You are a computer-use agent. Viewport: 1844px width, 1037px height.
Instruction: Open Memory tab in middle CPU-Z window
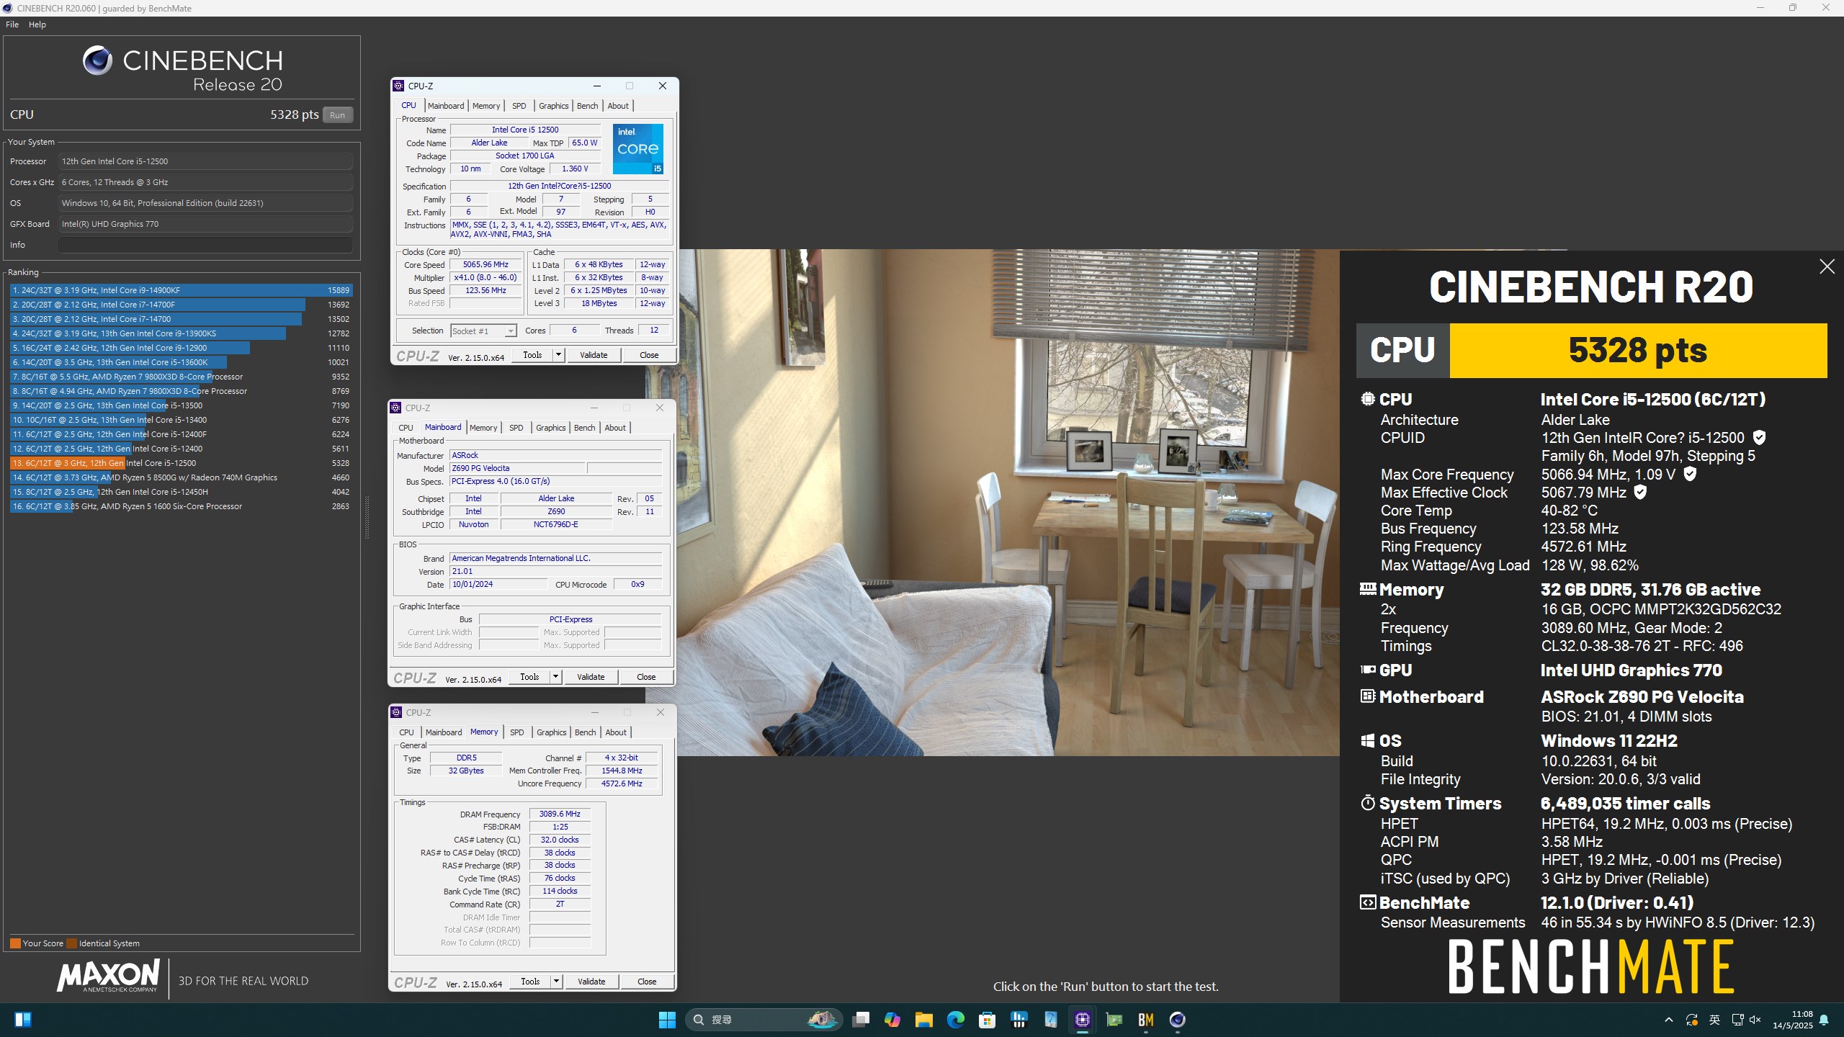pos(483,428)
